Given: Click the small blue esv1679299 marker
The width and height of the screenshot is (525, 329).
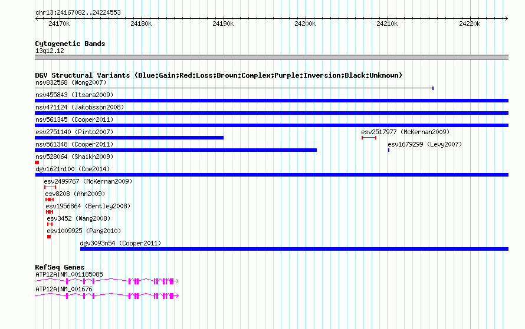Looking at the screenshot, I should point(389,150).
